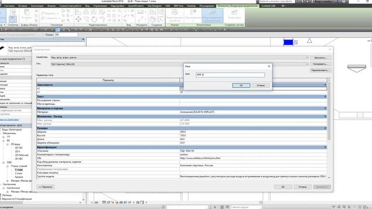Collapse the 3D виды tree node
Screen dimensions: 372x209
tap(8, 144)
